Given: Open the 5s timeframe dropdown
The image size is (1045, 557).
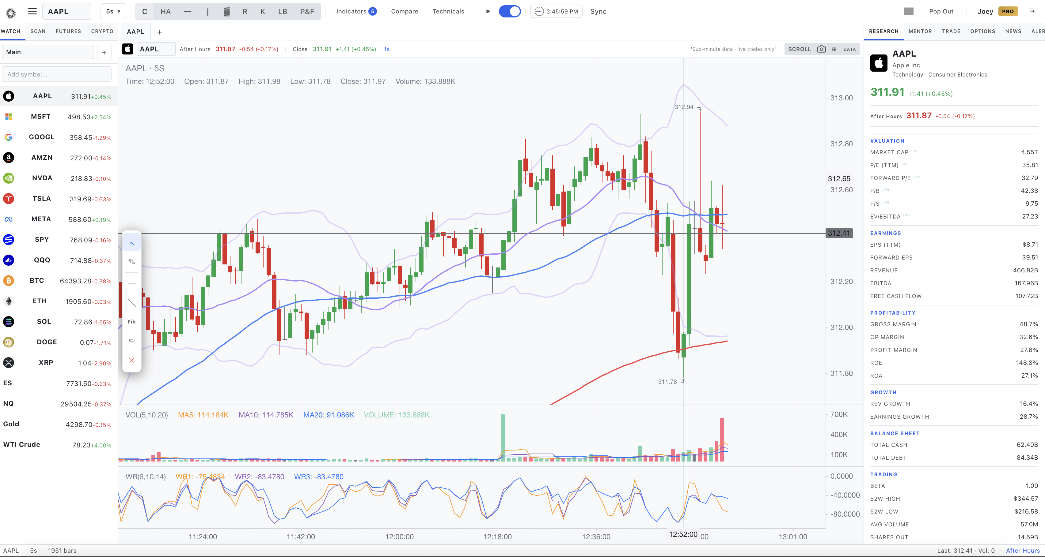Looking at the screenshot, I should (x=113, y=11).
